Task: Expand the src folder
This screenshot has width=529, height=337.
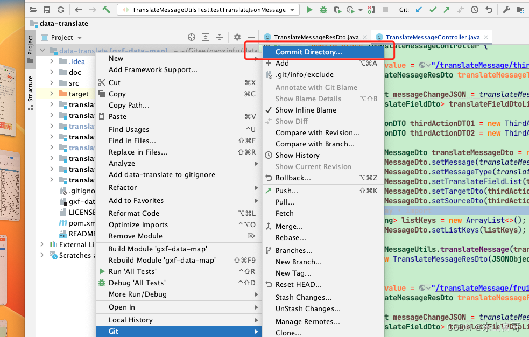Action: (x=52, y=83)
